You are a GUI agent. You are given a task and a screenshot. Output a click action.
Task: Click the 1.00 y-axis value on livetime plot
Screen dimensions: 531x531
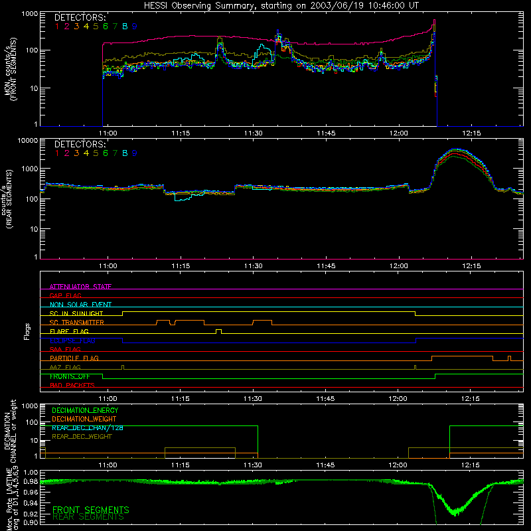pos(31,473)
